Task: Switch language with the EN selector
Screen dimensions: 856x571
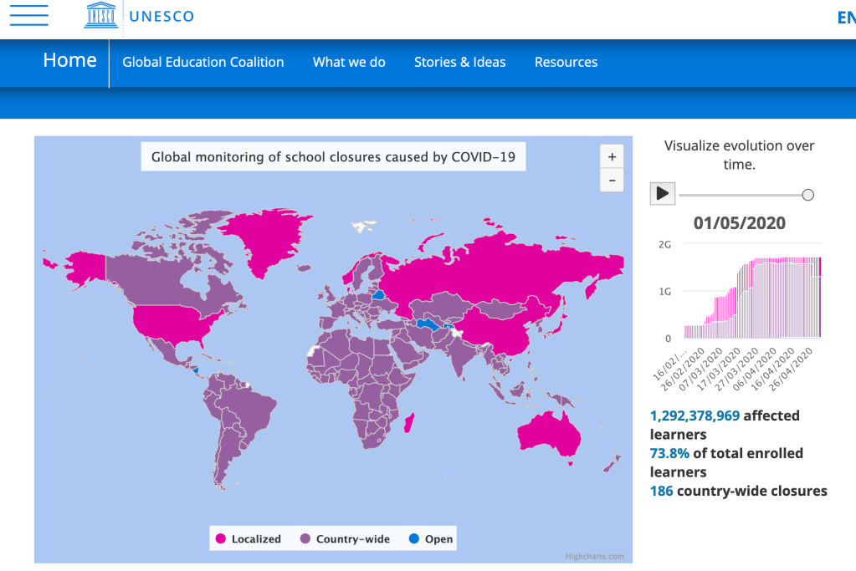Action: tap(845, 18)
